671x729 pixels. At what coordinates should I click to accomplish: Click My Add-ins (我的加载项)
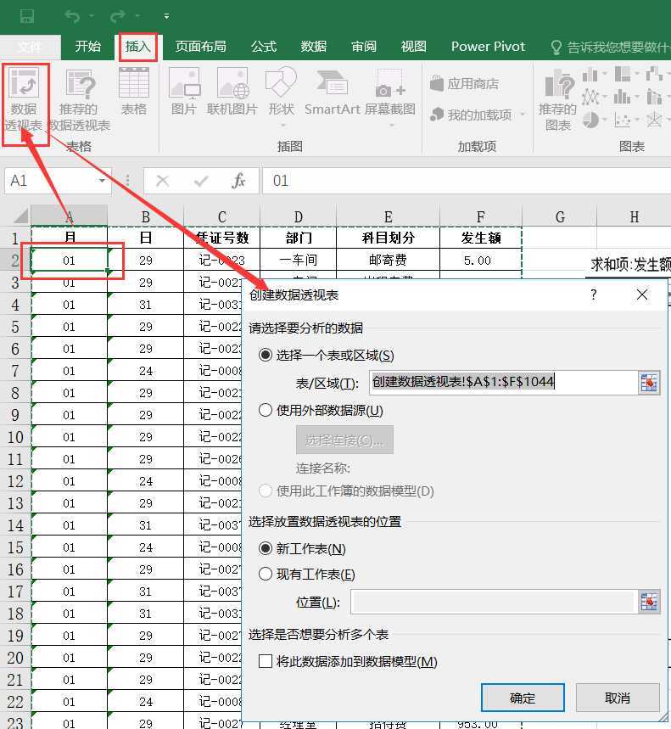point(471,115)
